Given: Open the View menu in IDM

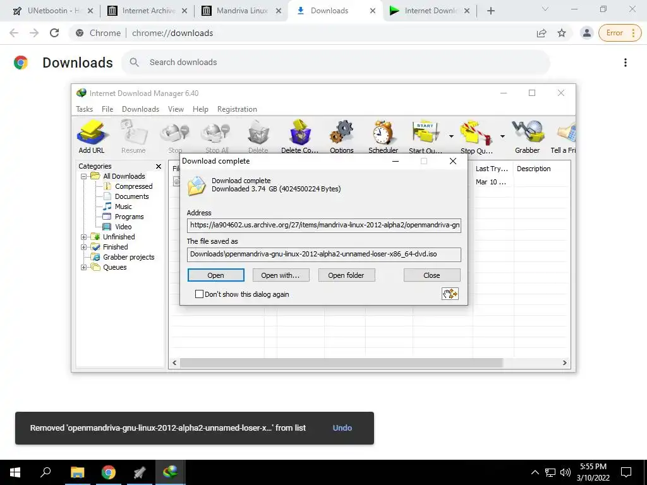Looking at the screenshot, I should 176,109.
